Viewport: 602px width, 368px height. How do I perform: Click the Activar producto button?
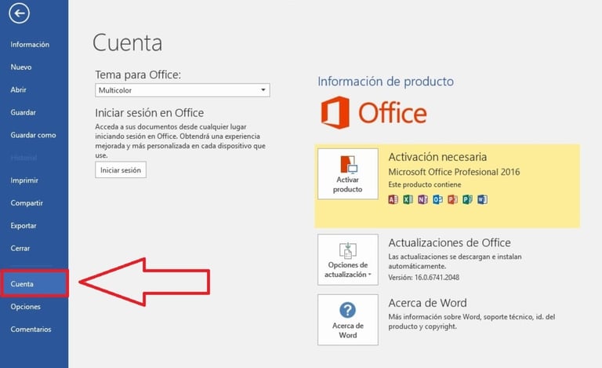[348, 174]
